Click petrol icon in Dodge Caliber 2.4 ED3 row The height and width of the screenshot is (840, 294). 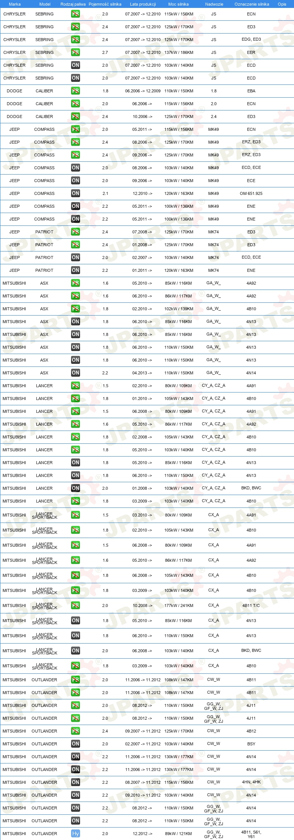point(76,116)
